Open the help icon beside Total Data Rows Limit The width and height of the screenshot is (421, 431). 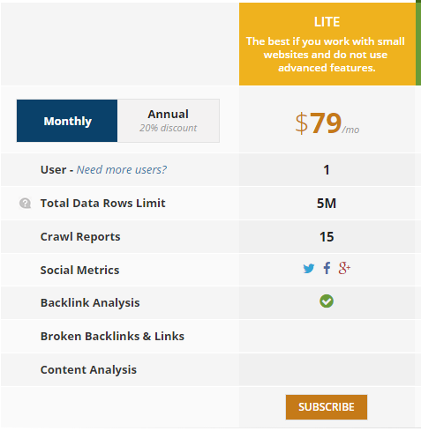(x=26, y=204)
